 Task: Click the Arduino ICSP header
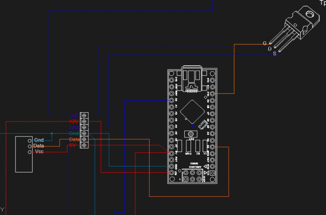tap(192, 175)
